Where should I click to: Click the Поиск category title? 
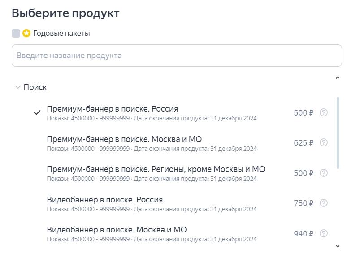[35, 87]
